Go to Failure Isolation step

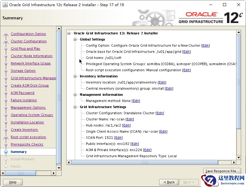(24, 100)
